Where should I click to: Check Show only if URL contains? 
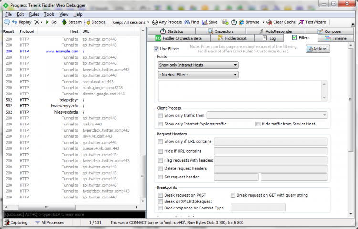[160, 141]
